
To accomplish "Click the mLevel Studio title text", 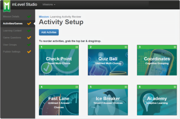I will [25, 5].
